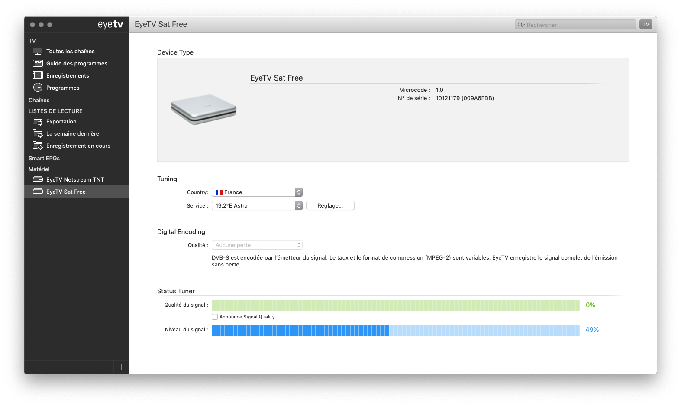The image size is (681, 406).
Task: Click the La semaine dernière playlist icon
Action: [x=38, y=133]
